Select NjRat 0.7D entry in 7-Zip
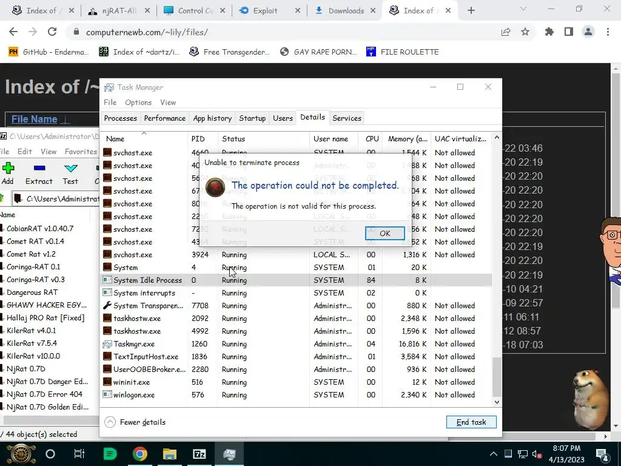The width and height of the screenshot is (621, 466). pyautogui.click(x=25, y=368)
